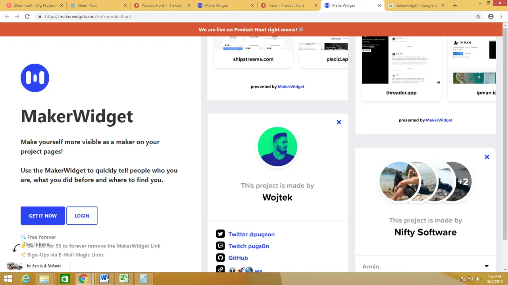Open the IP MAN project card
The height and width of the screenshot is (285, 508).
[472, 68]
